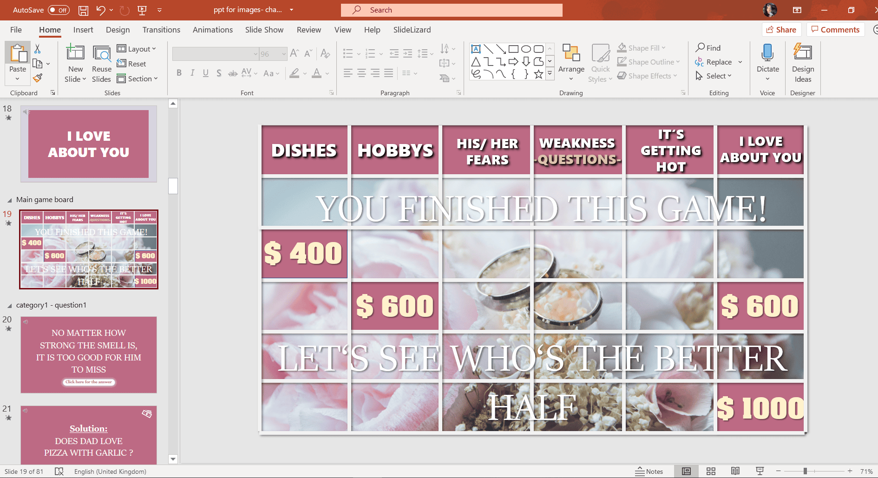Open the font size dropdown

[x=283, y=53]
